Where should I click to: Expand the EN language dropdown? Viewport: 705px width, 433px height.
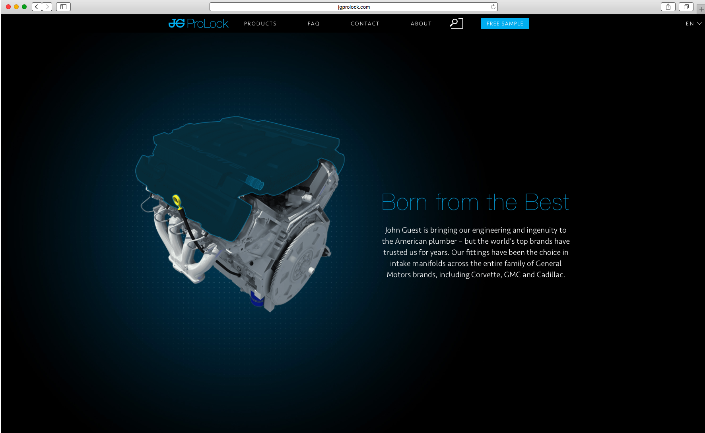(x=693, y=23)
